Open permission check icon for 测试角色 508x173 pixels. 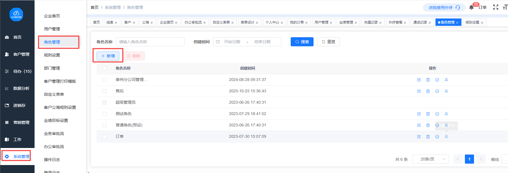[437, 114]
